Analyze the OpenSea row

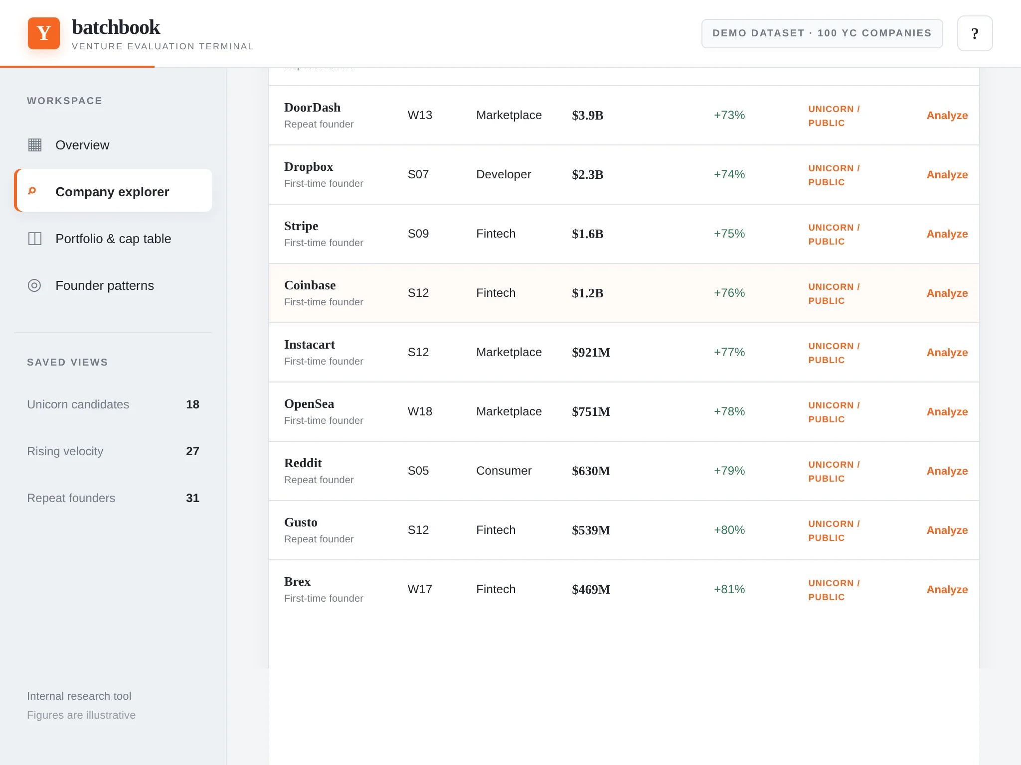click(x=947, y=412)
